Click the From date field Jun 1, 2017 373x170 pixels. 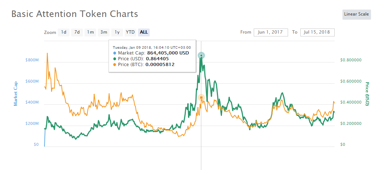pyautogui.click(x=271, y=32)
